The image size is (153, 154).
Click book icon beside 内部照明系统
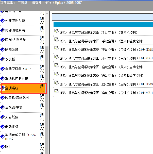click(2, 30)
